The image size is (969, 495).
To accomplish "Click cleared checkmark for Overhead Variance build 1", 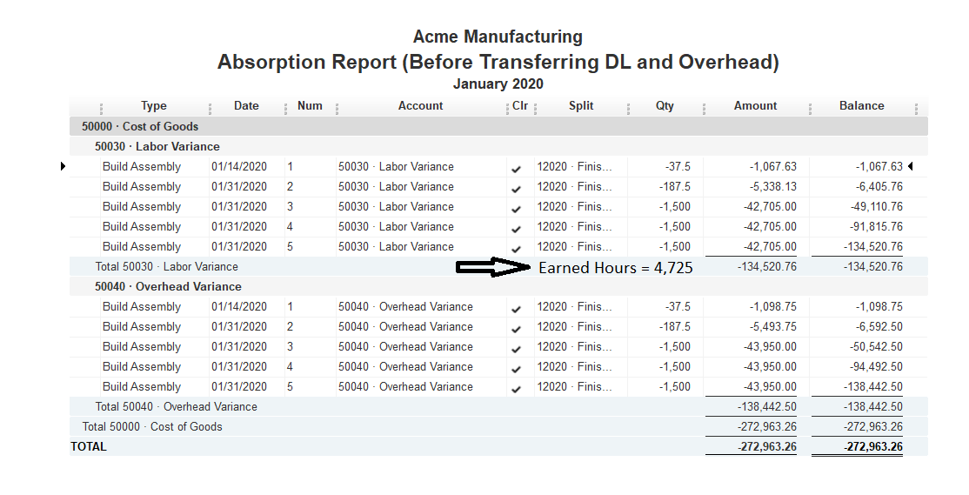I will (517, 309).
